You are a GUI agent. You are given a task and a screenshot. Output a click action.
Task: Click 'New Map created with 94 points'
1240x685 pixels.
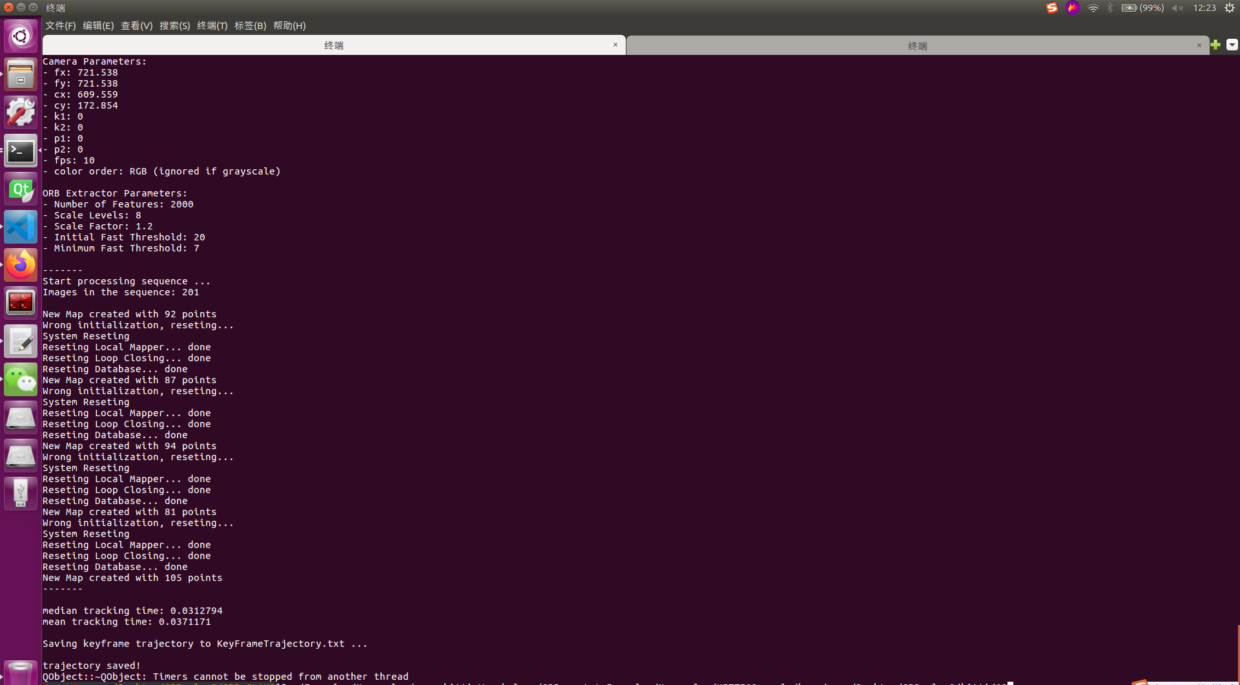[130, 446]
